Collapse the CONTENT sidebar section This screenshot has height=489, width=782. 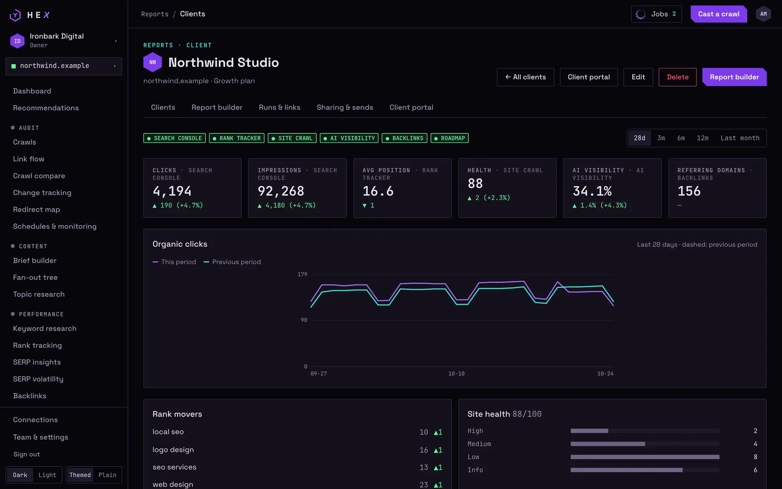tap(29, 246)
